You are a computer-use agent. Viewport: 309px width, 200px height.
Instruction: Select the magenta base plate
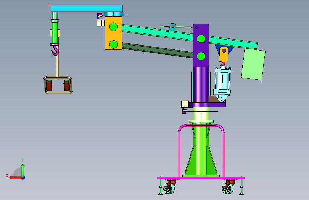point(201,178)
